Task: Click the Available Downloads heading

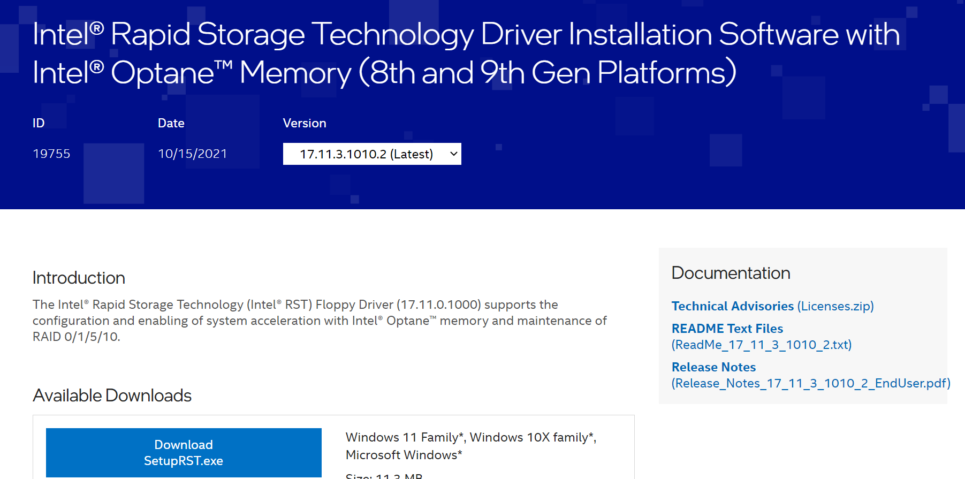Action: (112, 396)
